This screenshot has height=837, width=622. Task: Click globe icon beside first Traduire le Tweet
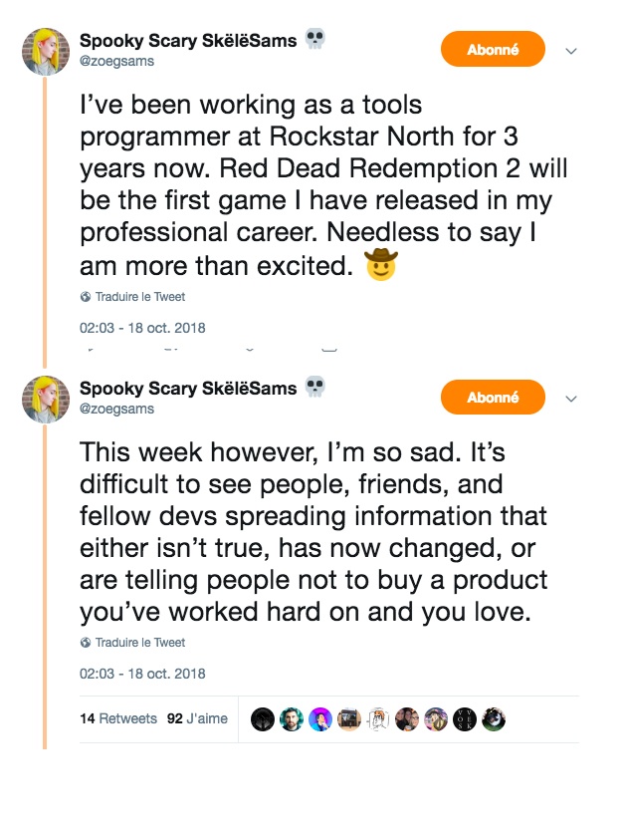86,297
